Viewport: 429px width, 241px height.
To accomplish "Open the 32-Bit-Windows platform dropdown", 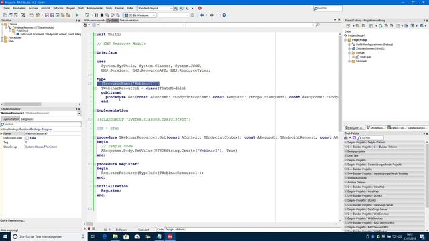I will pyautogui.click(x=154, y=15).
